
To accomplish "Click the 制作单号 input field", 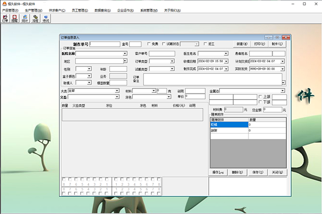I will click(105, 44).
